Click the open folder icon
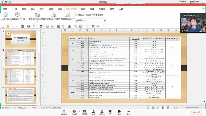This screenshot has height=116, width=206. [7, 26]
